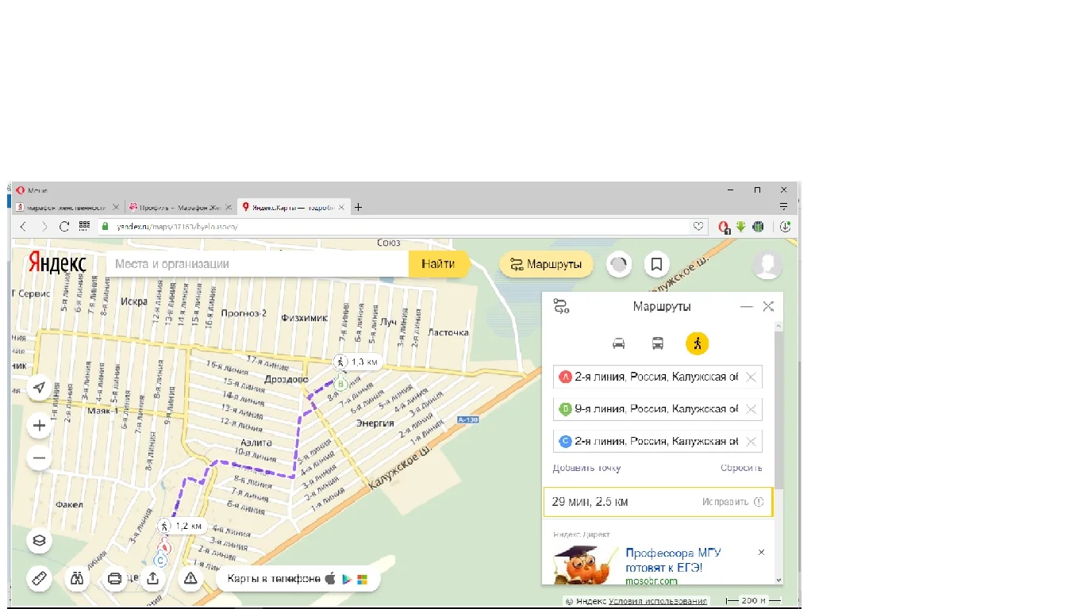The width and height of the screenshot is (1084, 609).
Task: Open the Opera Меню dropdown
Action: click(x=32, y=190)
